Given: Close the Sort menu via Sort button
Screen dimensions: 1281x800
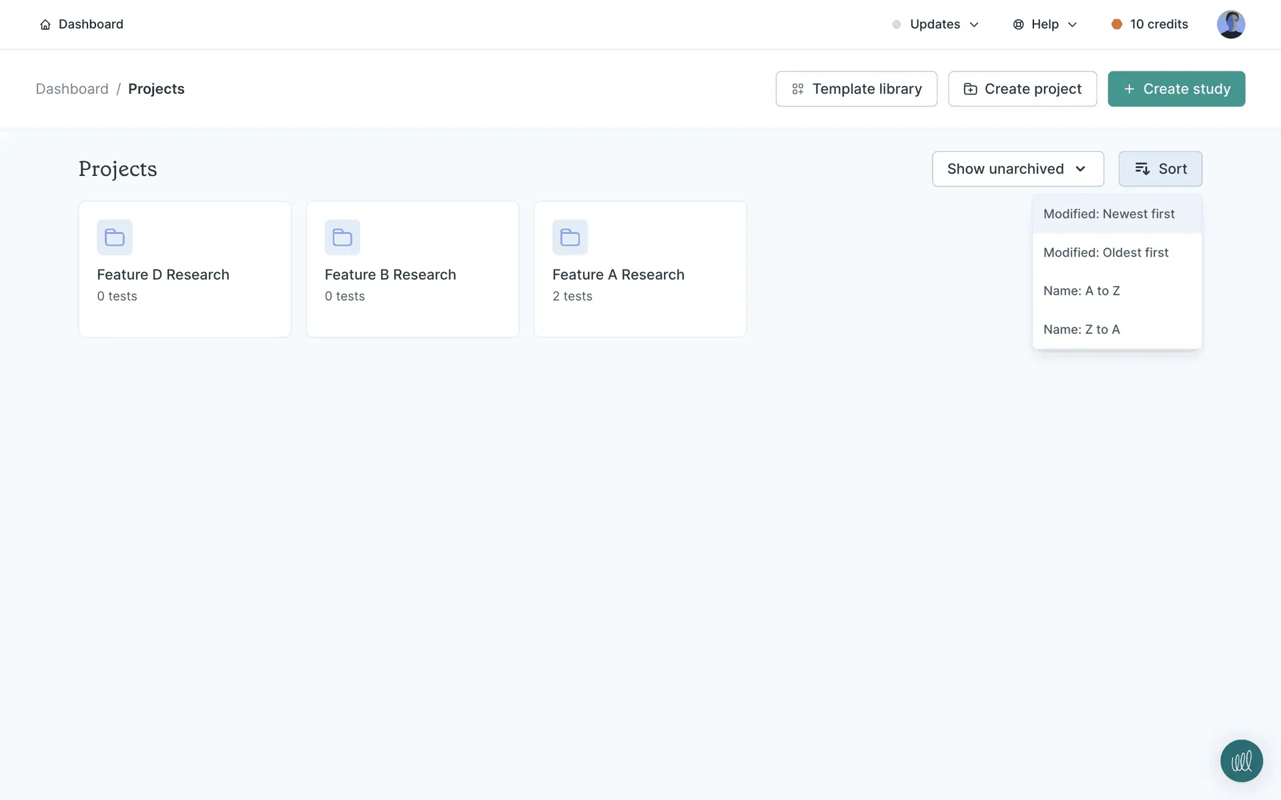Looking at the screenshot, I should tap(1160, 169).
